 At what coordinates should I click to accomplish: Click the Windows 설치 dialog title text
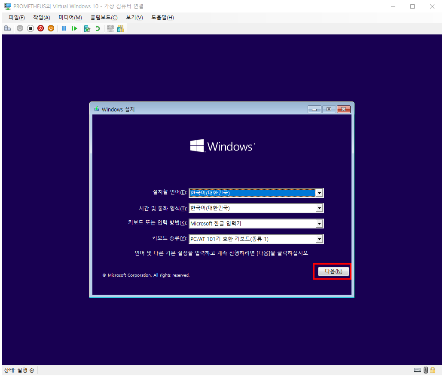click(118, 109)
